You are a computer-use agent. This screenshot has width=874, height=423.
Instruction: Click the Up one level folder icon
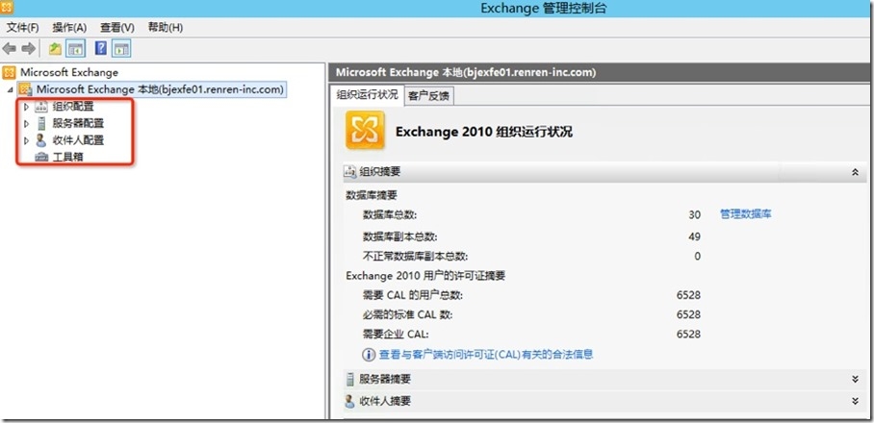[x=55, y=49]
